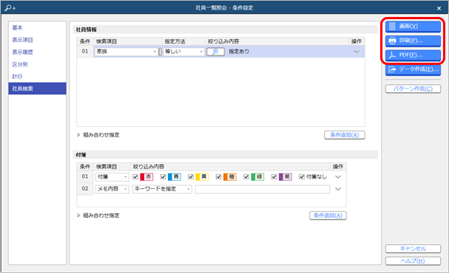Expand 組み合わせ指定 under 社員情報
The width and height of the screenshot is (449, 273).
(x=98, y=135)
